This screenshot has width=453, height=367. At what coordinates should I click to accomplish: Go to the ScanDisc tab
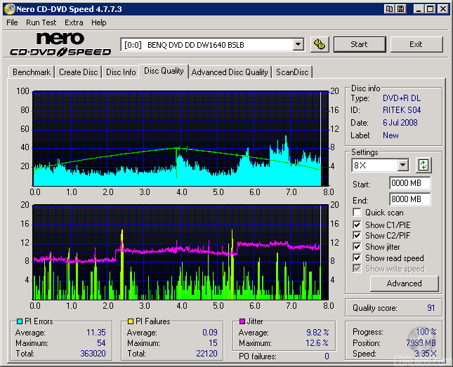(292, 72)
